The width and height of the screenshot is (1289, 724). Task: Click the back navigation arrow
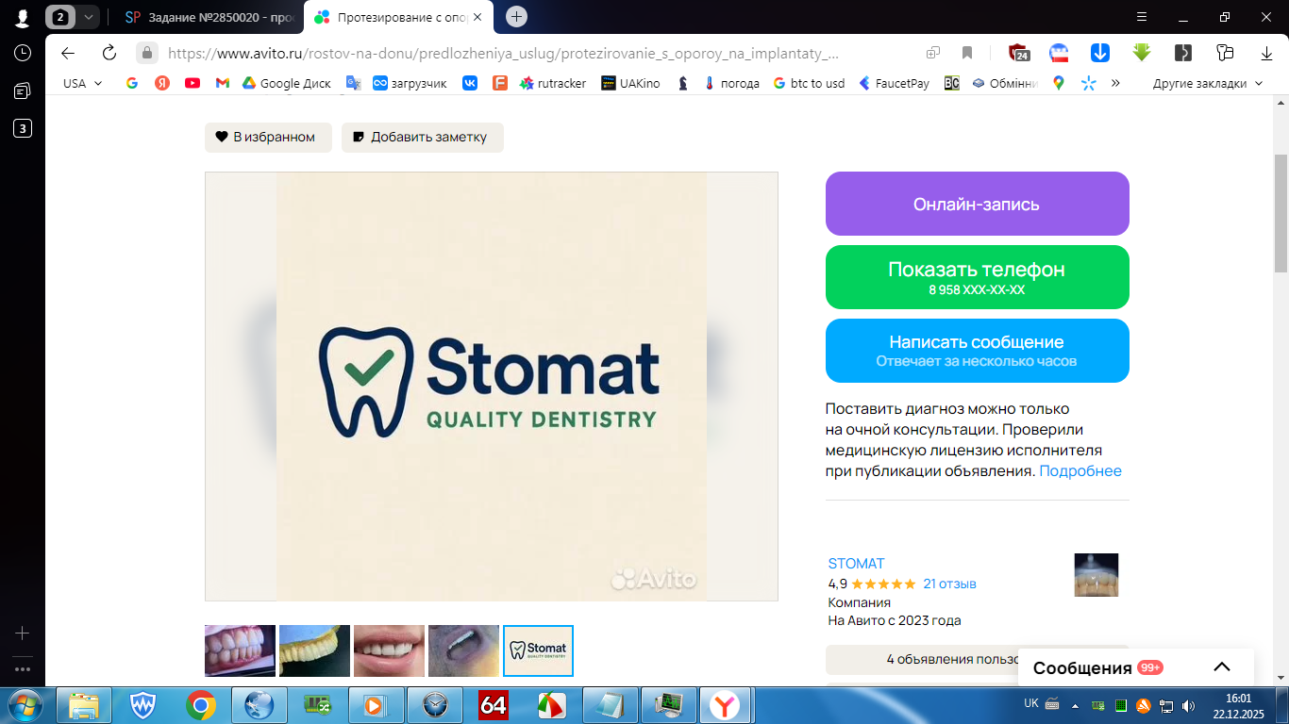point(68,53)
